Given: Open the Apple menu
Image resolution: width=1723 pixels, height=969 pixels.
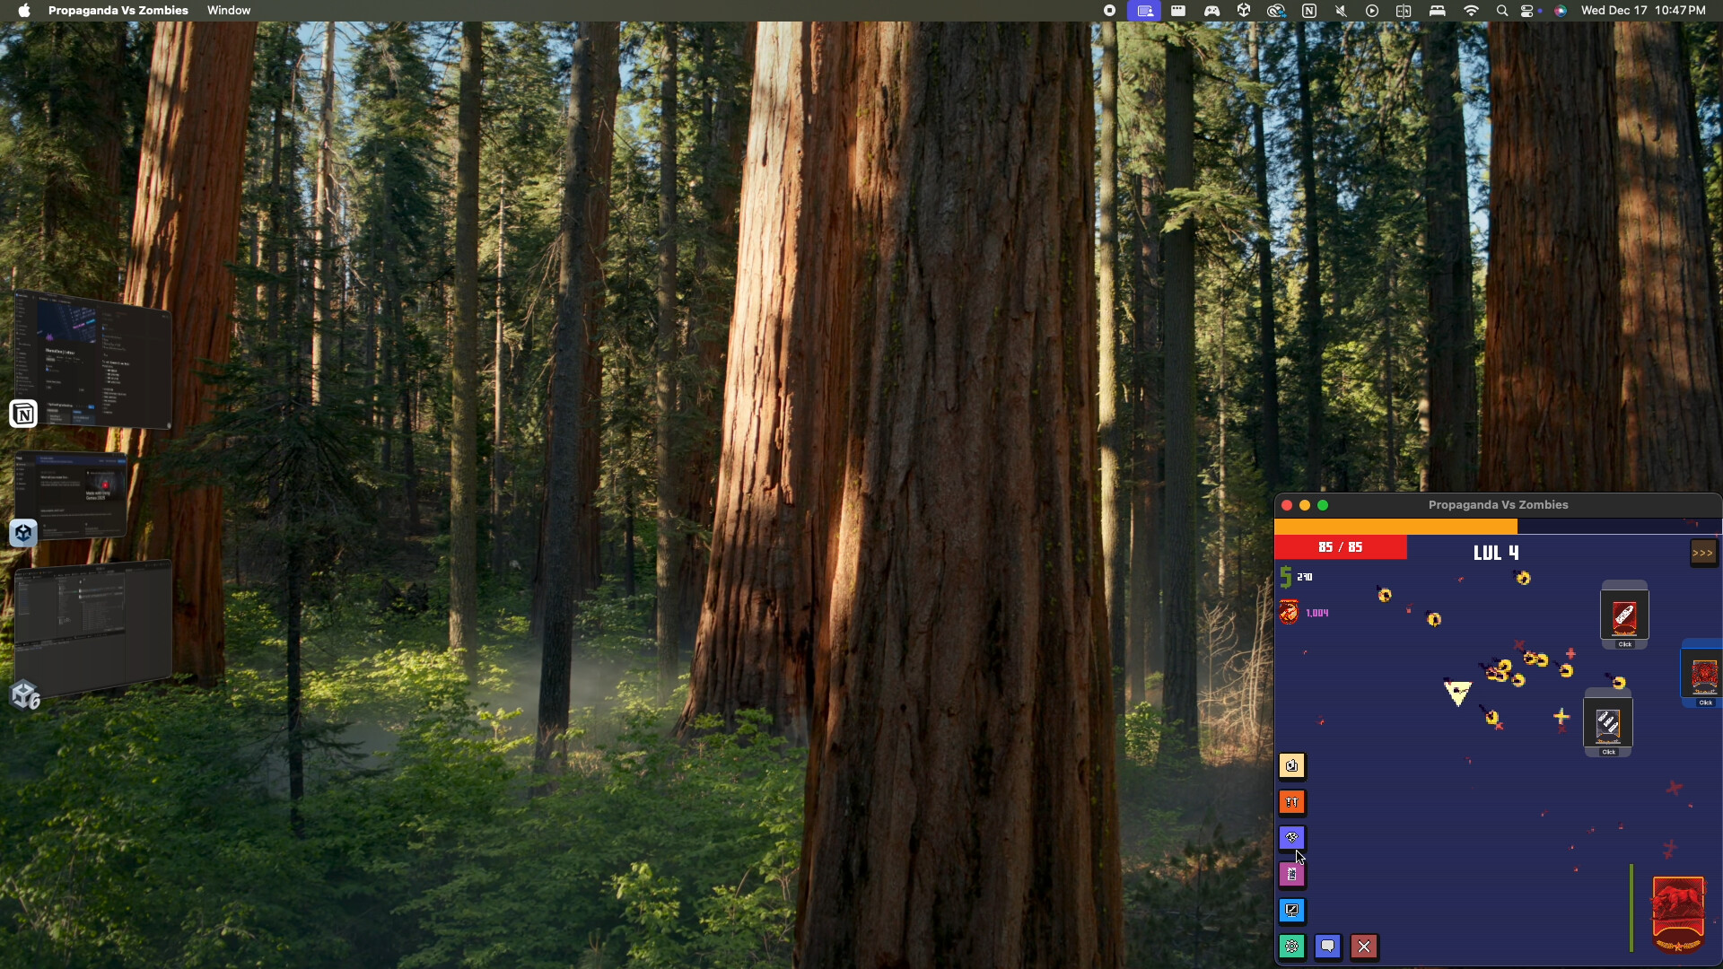Looking at the screenshot, I should tap(24, 10).
